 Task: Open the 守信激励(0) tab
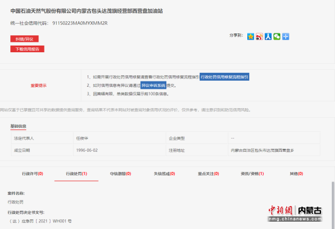tap(120, 174)
